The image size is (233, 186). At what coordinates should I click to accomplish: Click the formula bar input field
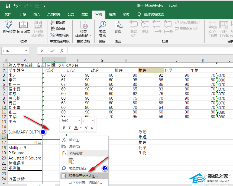pos(149,51)
